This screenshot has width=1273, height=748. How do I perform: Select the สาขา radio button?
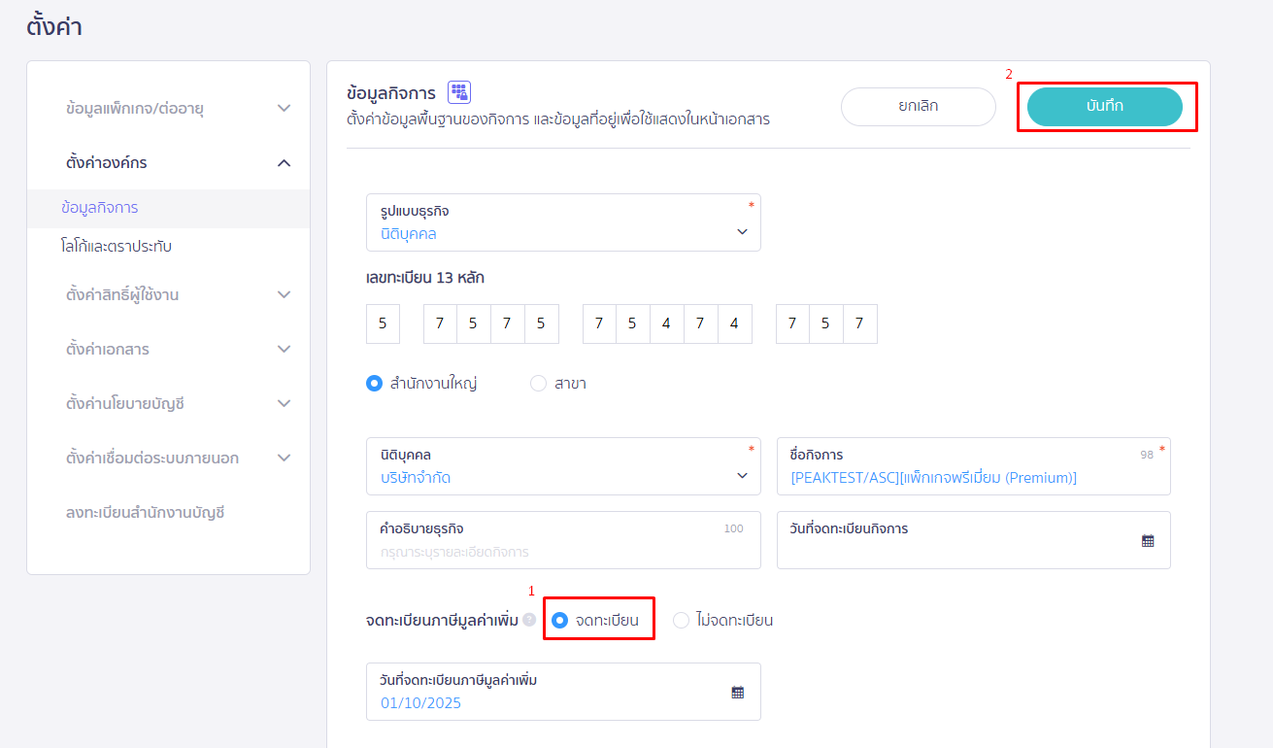tap(538, 384)
